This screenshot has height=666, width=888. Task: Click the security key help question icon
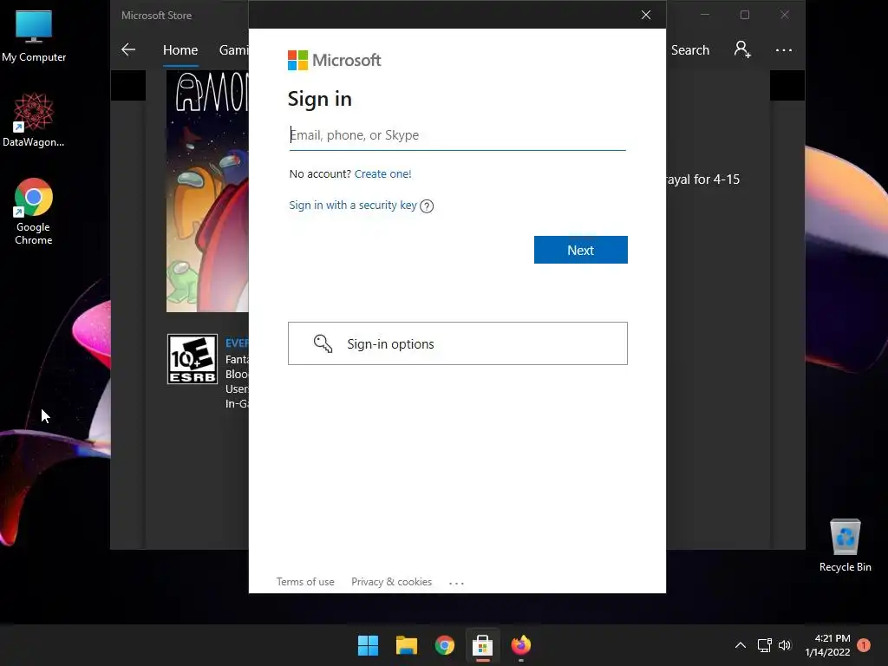(x=427, y=206)
